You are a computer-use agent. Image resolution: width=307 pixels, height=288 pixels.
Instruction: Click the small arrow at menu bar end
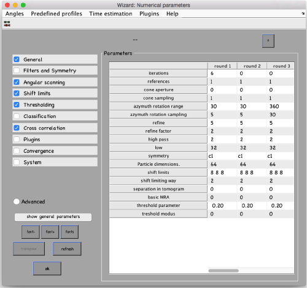pyautogui.click(x=303, y=14)
